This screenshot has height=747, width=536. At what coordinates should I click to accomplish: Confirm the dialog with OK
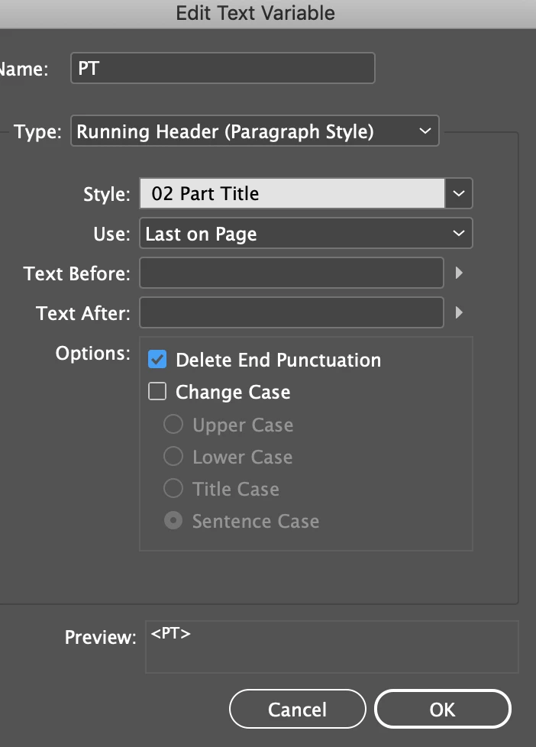pyautogui.click(x=443, y=709)
